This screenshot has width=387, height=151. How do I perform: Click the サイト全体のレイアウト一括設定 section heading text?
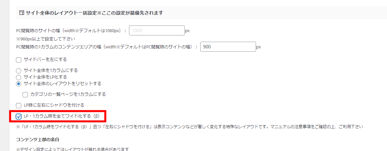coord(94,13)
